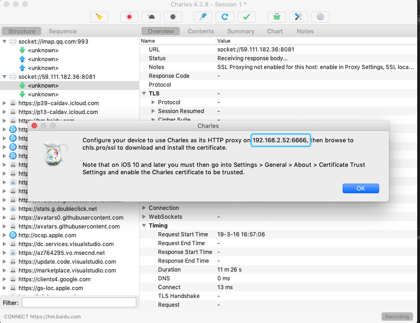Click the socket://59.111.182.36:8081 host icon
This screenshot has height=323, width=420.
point(13,76)
